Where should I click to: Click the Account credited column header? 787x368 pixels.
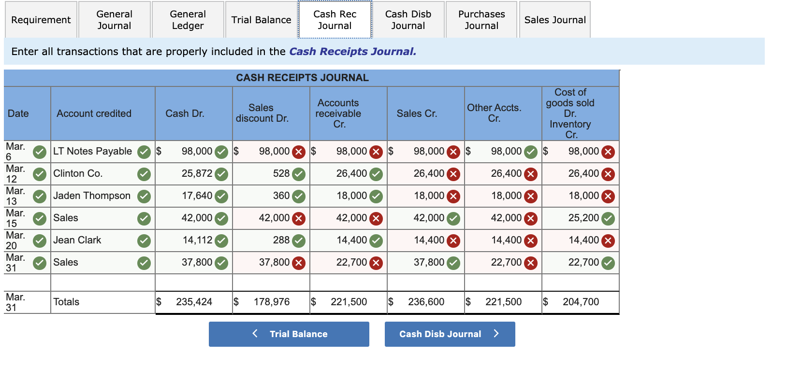[103, 113]
